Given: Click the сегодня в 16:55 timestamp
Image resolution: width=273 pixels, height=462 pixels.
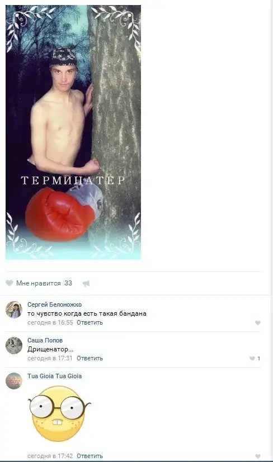Looking at the screenshot, I should coord(50,323).
